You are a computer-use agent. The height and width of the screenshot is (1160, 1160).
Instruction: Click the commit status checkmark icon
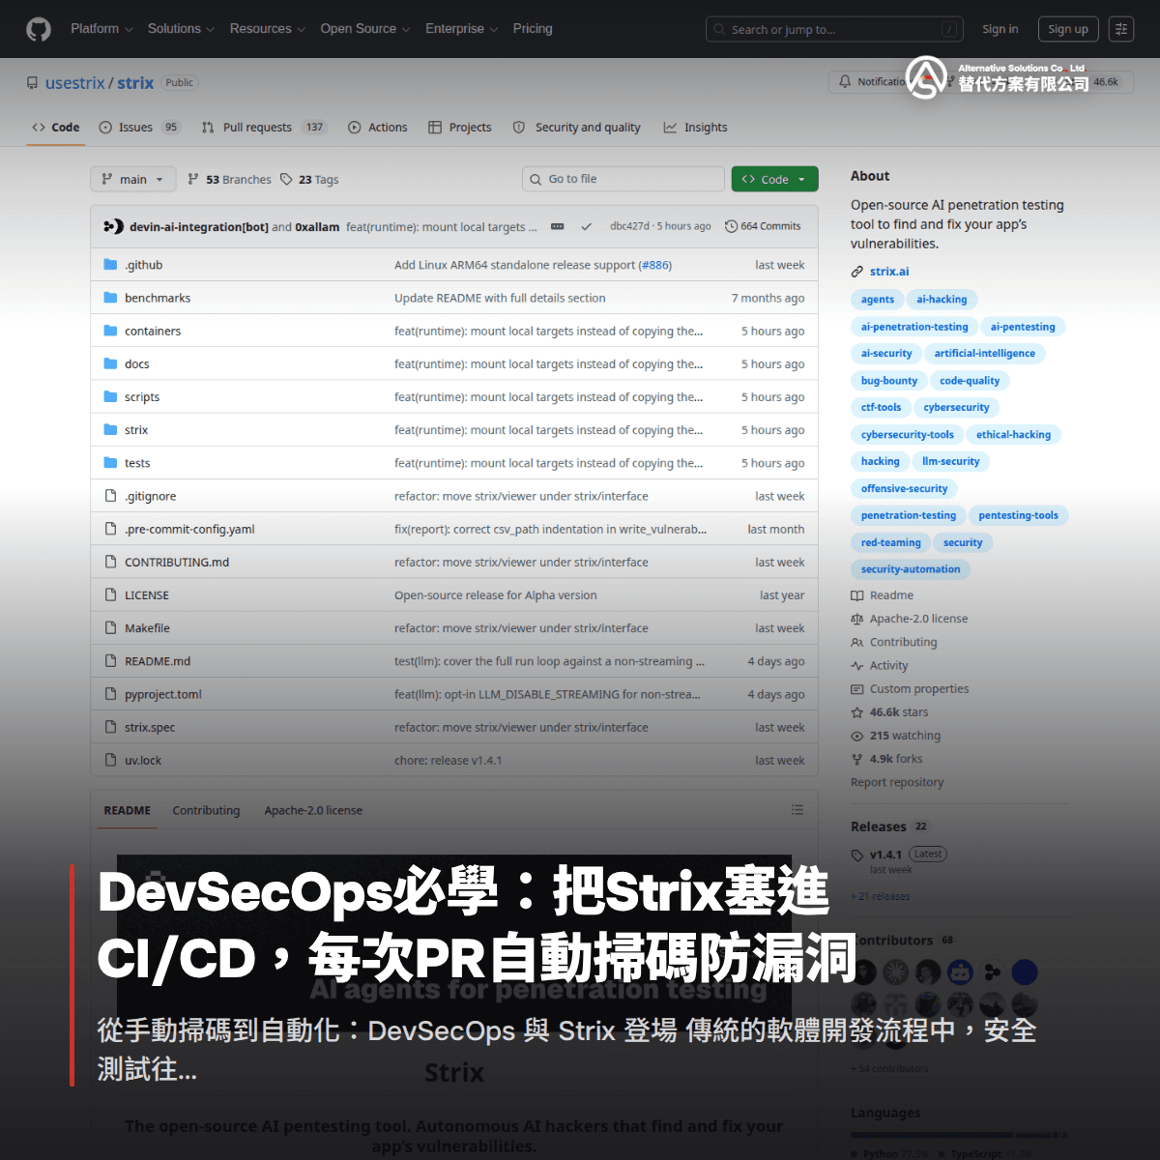tap(586, 226)
